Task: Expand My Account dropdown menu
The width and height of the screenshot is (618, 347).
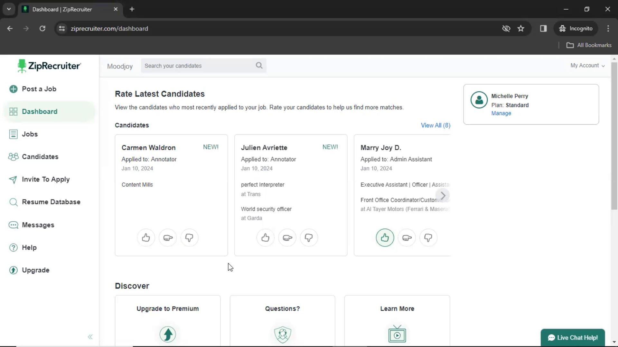Action: [x=587, y=65]
